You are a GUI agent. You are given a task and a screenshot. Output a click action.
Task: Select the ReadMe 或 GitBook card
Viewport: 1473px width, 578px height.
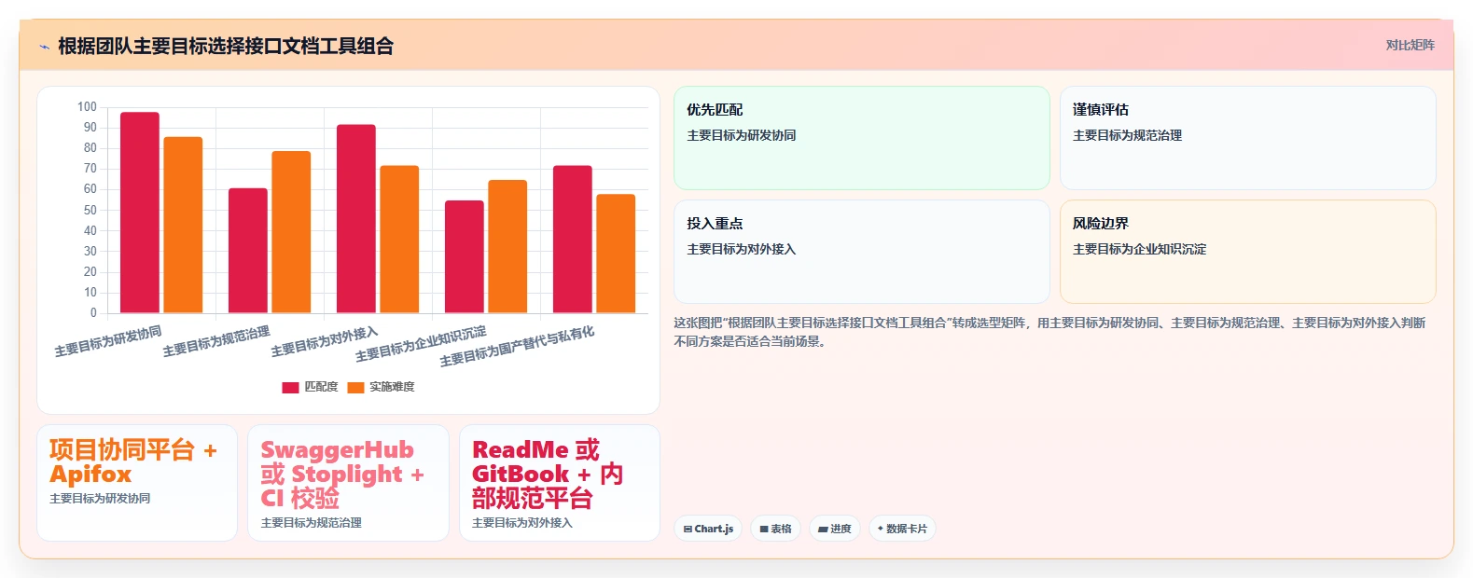pyautogui.click(x=560, y=483)
